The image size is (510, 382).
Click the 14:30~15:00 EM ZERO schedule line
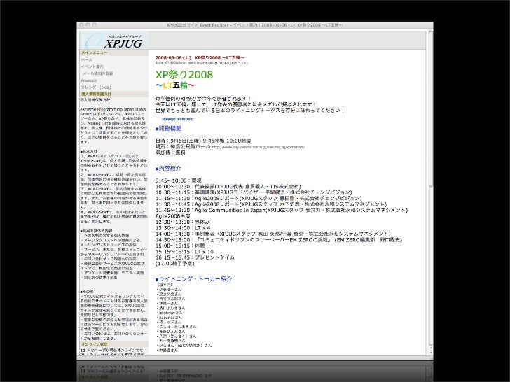279,240
